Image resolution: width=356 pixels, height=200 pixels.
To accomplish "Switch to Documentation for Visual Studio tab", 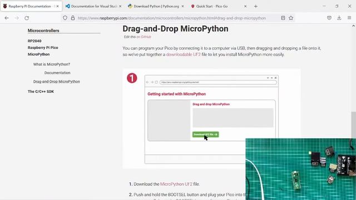I will (93, 6).
